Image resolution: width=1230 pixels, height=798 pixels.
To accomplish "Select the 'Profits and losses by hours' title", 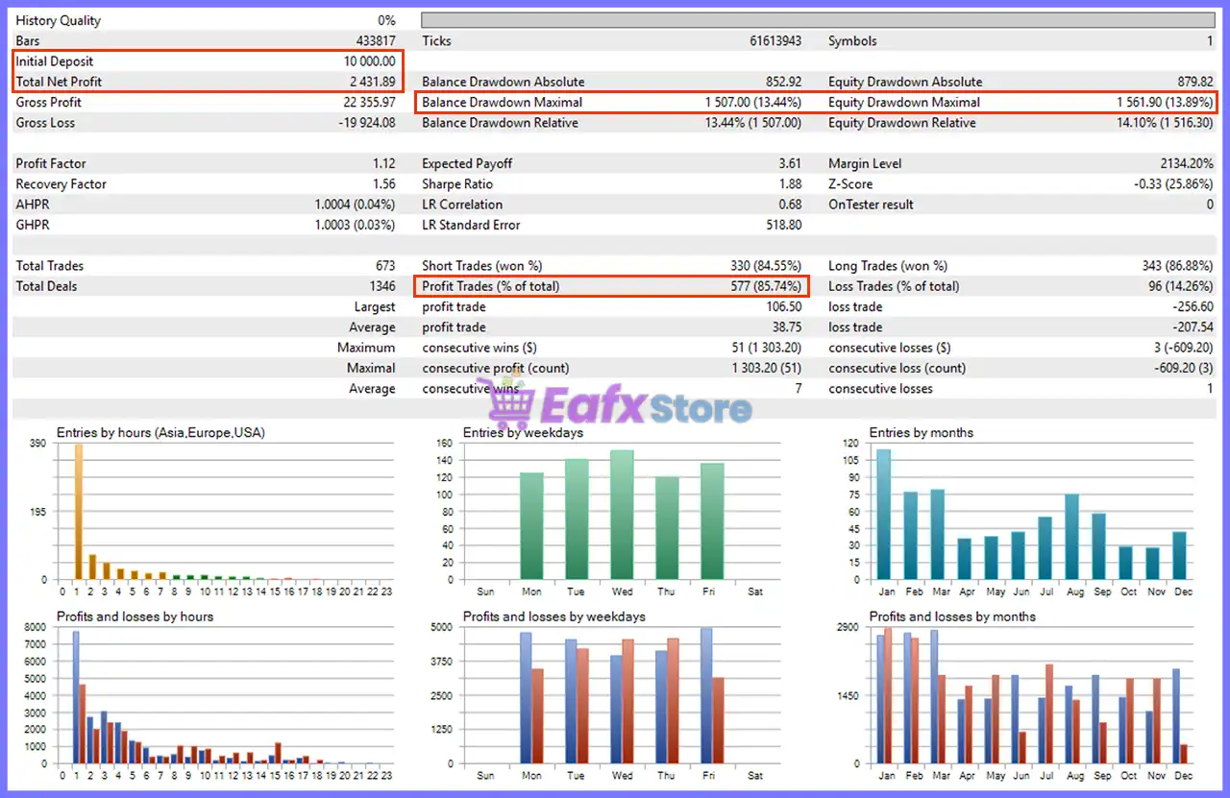I will [135, 617].
